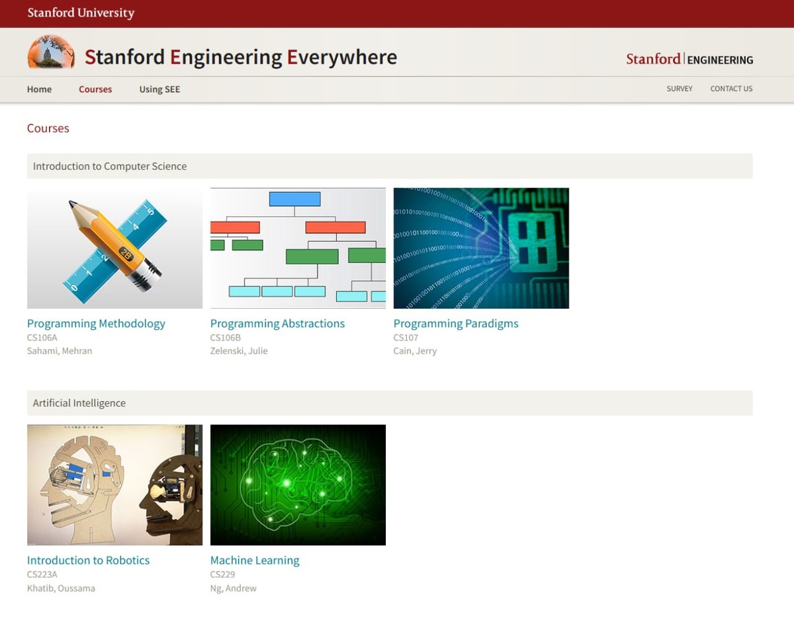
Task: Click the CS107 course code
Action: coord(406,338)
